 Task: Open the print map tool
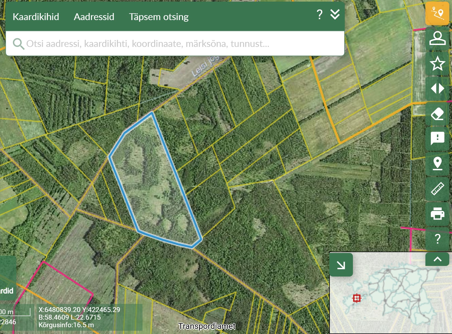(437, 214)
